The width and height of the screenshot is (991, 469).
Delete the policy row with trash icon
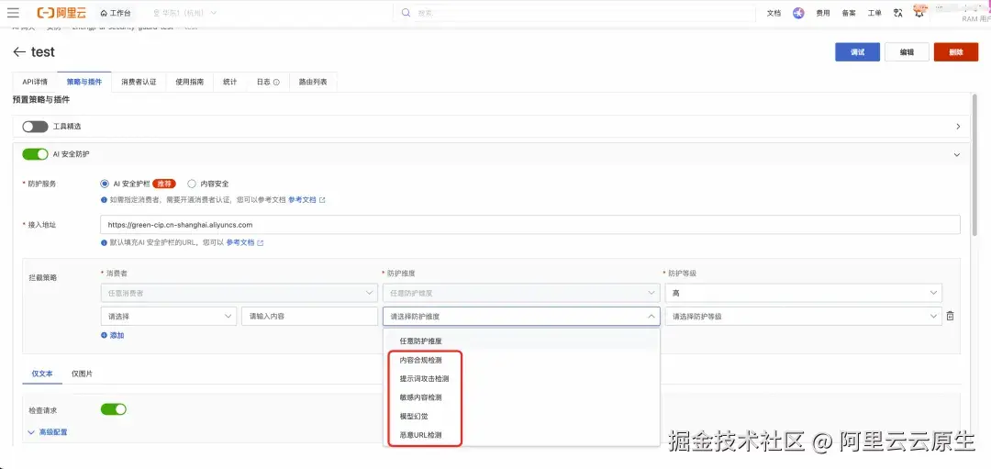(950, 316)
